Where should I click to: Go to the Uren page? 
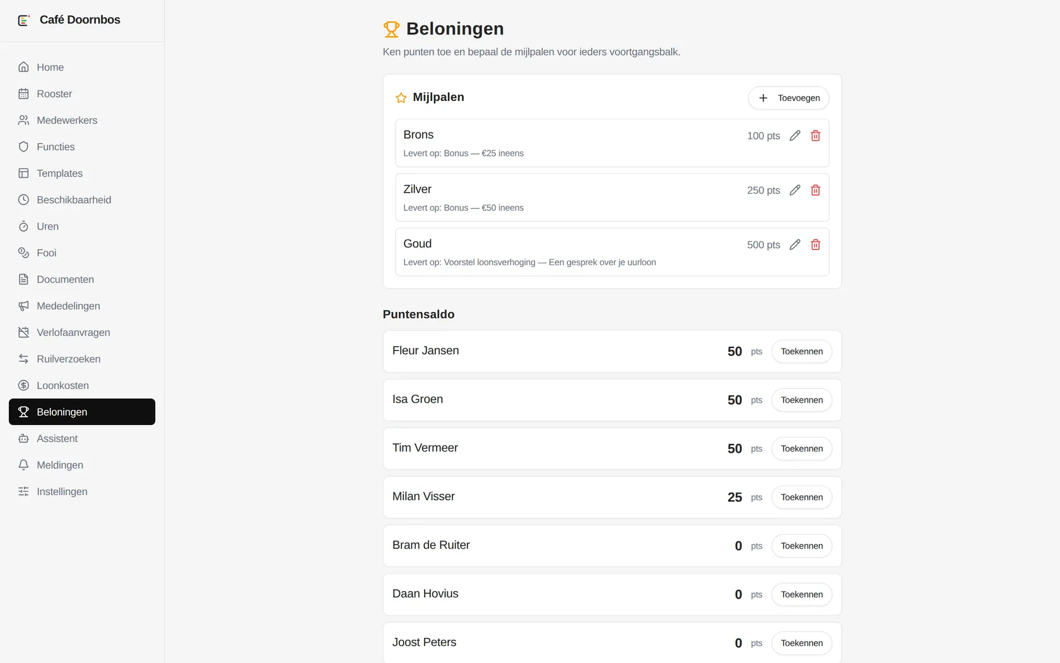coord(82,226)
